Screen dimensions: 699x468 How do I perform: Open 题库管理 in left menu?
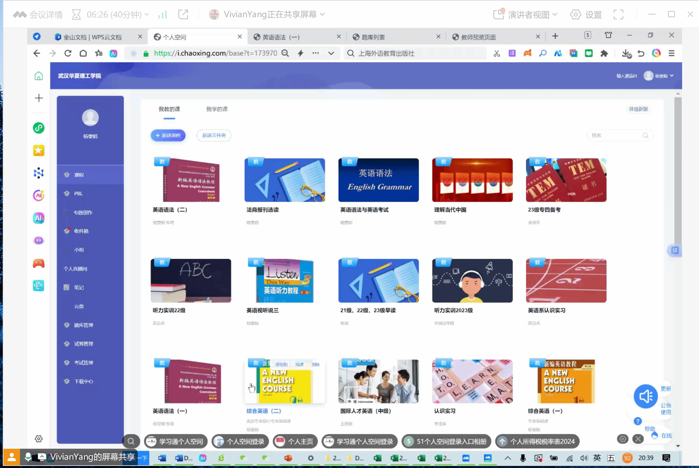point(84,325)
